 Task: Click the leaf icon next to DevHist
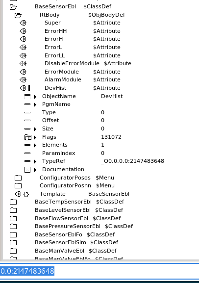pos(23,88)
